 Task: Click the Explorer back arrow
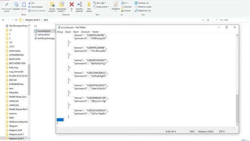(4, 20)
